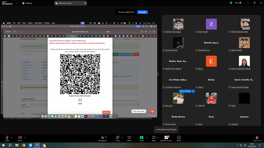The image size is (264, 148).
Task: Open the Chat panel
Action: pos(118,139)
